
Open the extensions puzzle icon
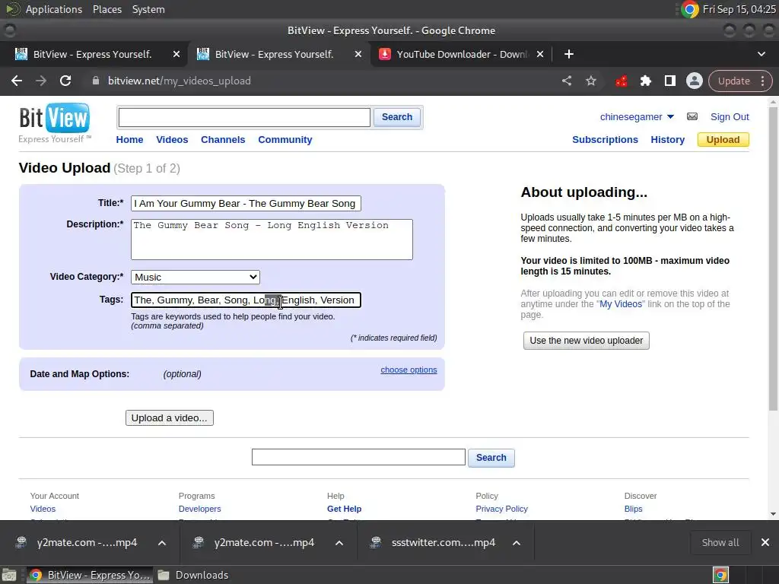tap(645, 81)
